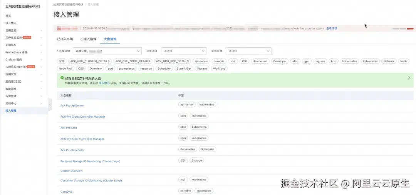Open 智能洞察 in the sidebar
Viewport: 416px width, 195px height.
pos(11,89)
